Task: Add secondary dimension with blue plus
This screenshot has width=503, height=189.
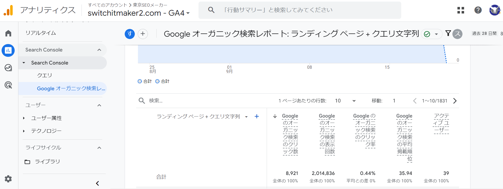Action: pos(257,116)
